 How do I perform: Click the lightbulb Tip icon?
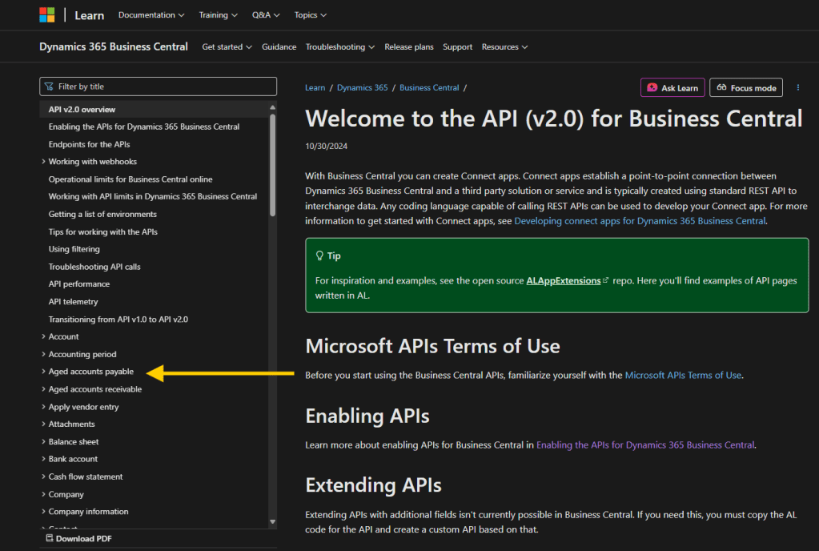coord(319,256)
